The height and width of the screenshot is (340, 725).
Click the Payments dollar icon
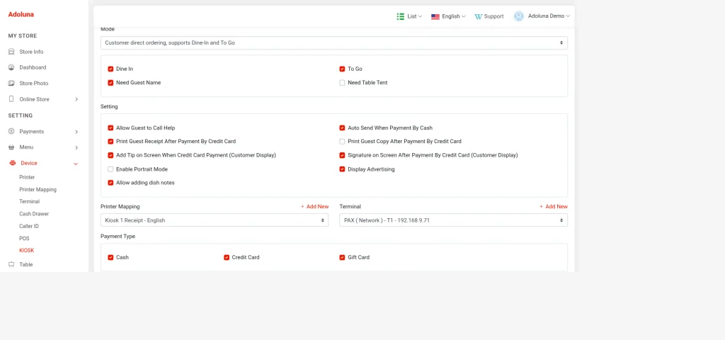(x=11, y=131)
